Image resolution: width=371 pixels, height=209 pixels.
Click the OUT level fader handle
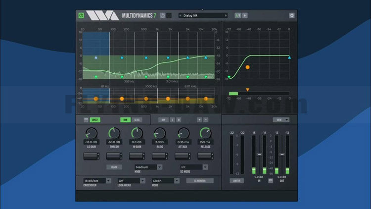pos(282,154)
